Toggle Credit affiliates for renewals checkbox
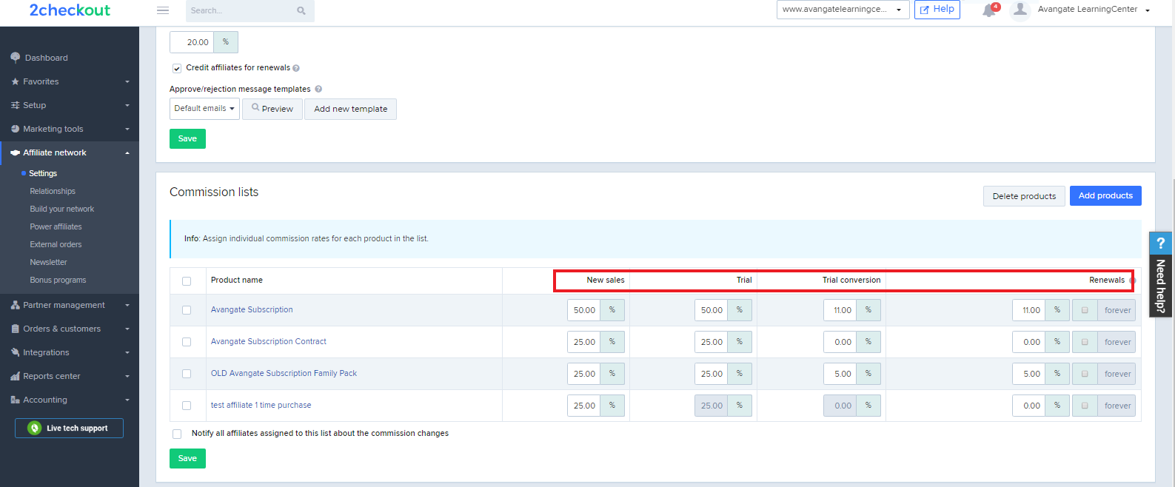 click(177, 68)
